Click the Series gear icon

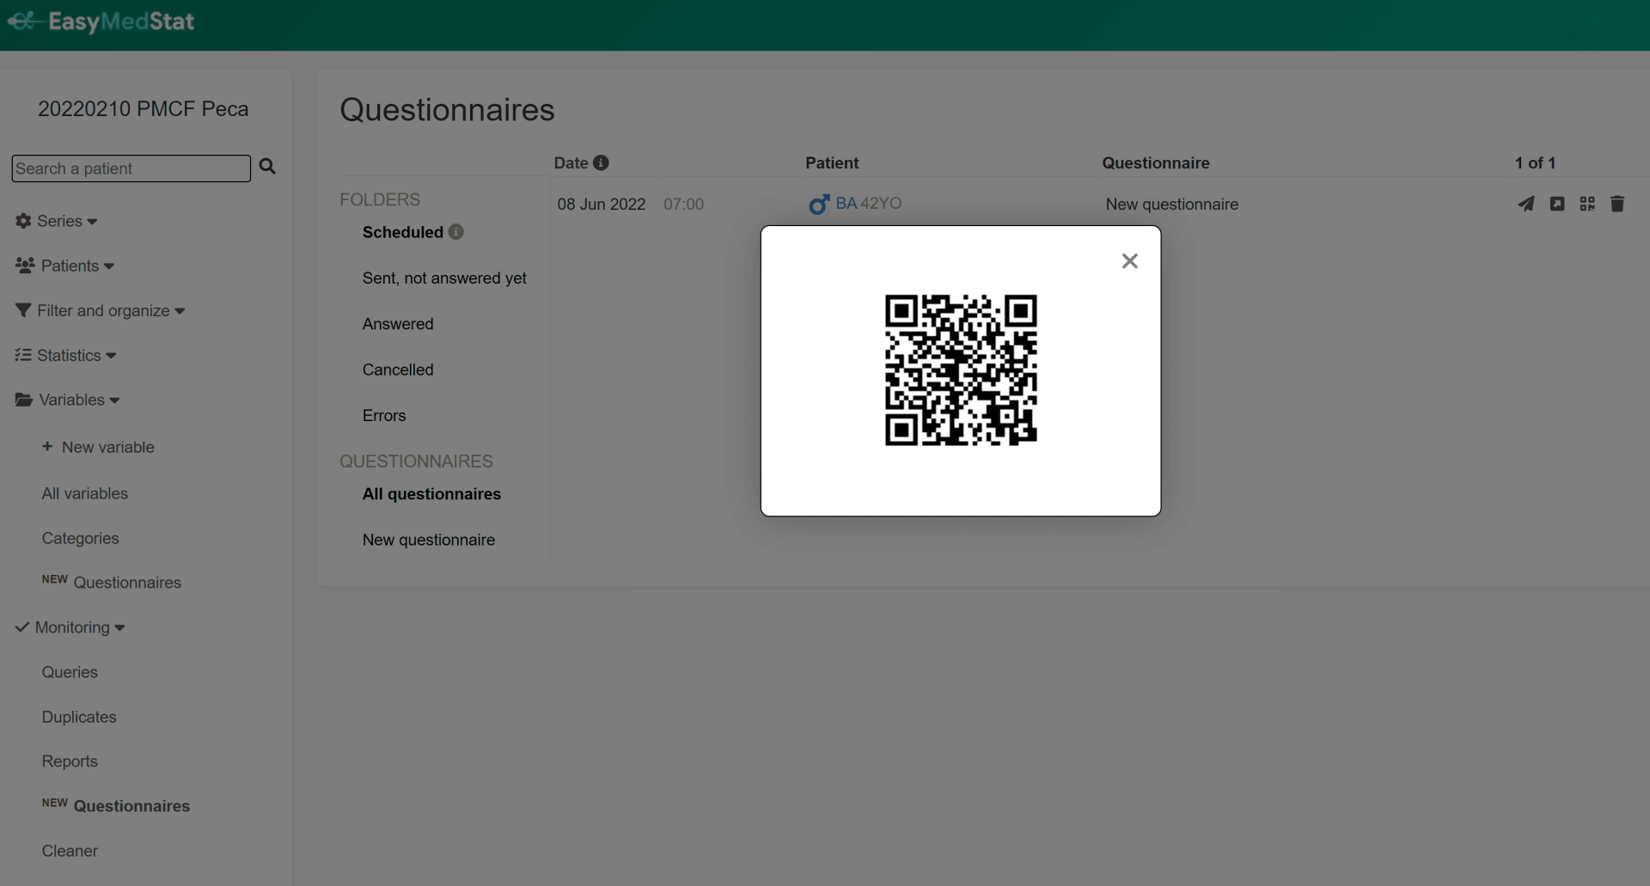[x=23, y=221]
